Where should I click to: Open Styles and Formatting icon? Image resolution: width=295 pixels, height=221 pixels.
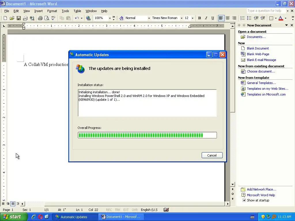[121, 18]
